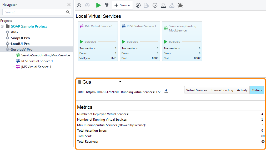
Task: Focus the Navigator search field
Action: pos(37,12)
